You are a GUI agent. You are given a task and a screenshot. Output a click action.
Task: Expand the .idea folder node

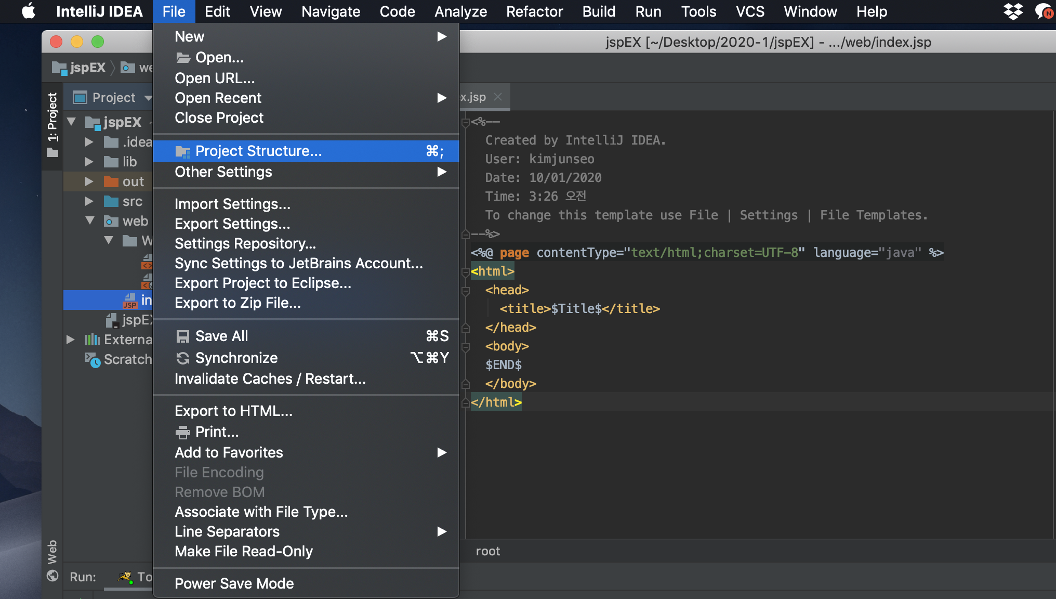click(x=89, y=142)
